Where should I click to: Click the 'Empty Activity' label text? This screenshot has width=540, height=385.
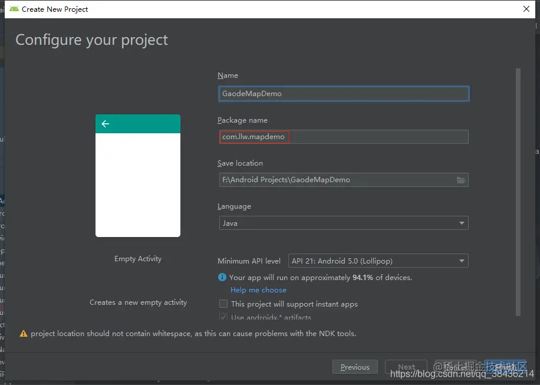138,259
